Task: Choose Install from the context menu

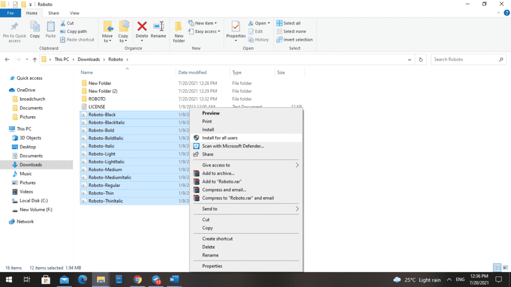Action: coord(246,130)
